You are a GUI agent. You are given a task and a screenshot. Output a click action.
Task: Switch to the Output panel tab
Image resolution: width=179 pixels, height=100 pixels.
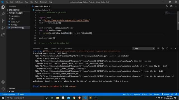[x=45, y=49]
